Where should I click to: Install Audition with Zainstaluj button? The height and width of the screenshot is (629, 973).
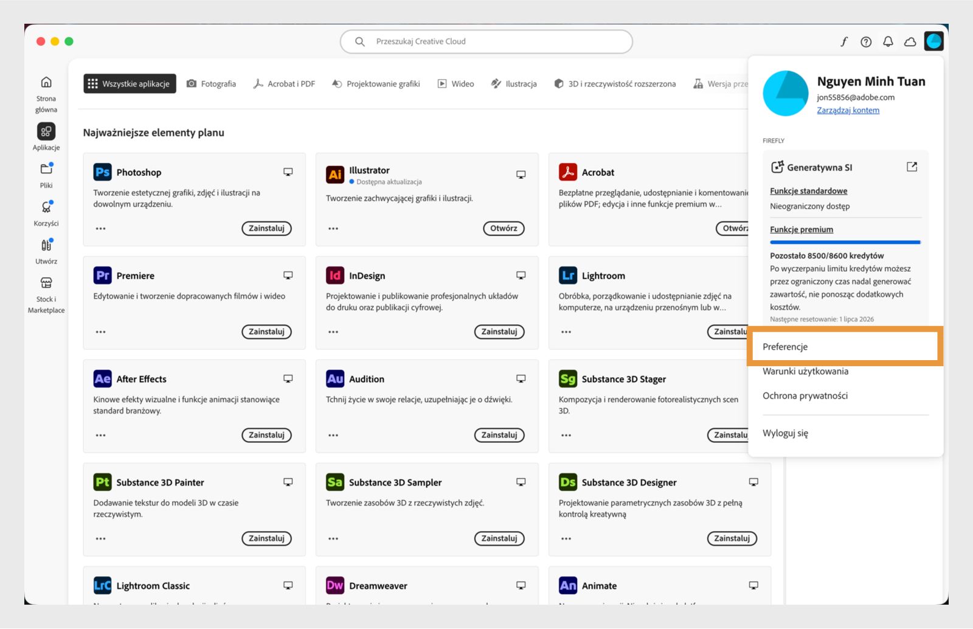[499, 436]
